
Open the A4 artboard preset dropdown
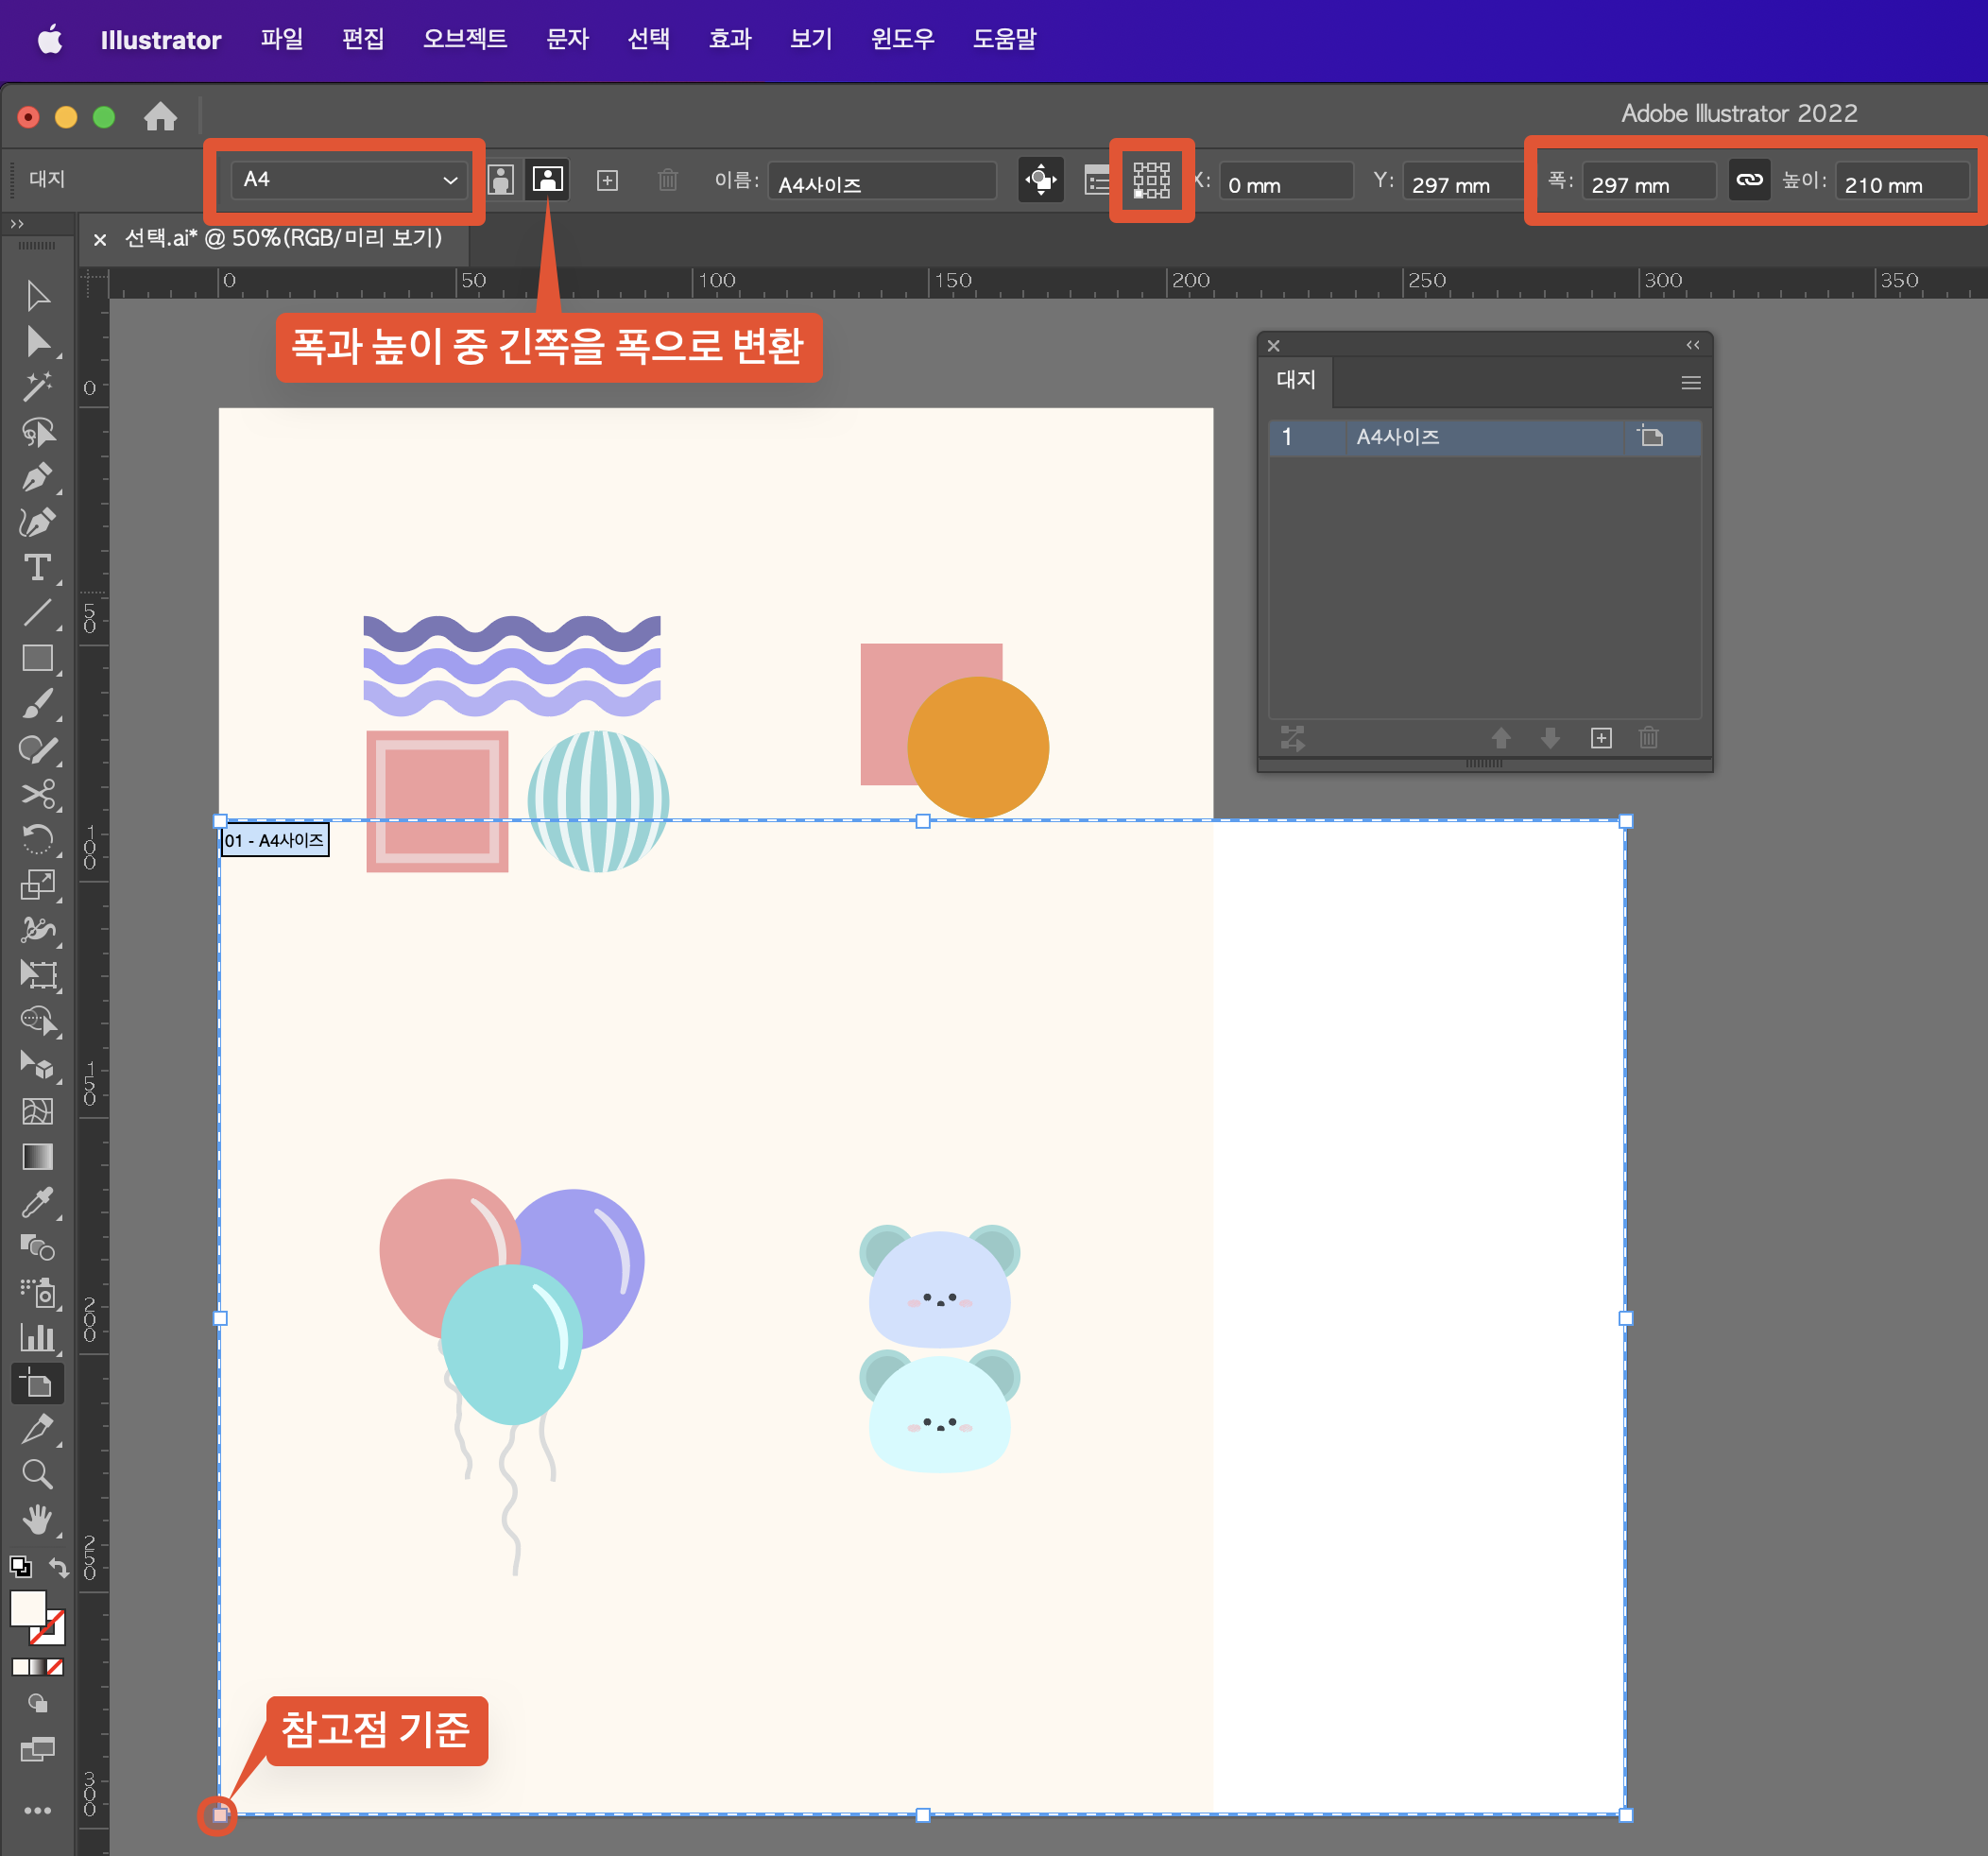(x=348, y=180)
